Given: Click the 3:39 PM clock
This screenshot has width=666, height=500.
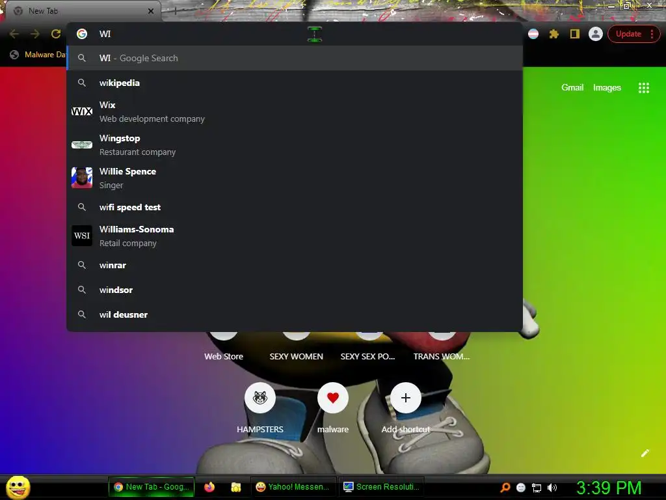Looking at the screenshot, I should pos(609,488).
